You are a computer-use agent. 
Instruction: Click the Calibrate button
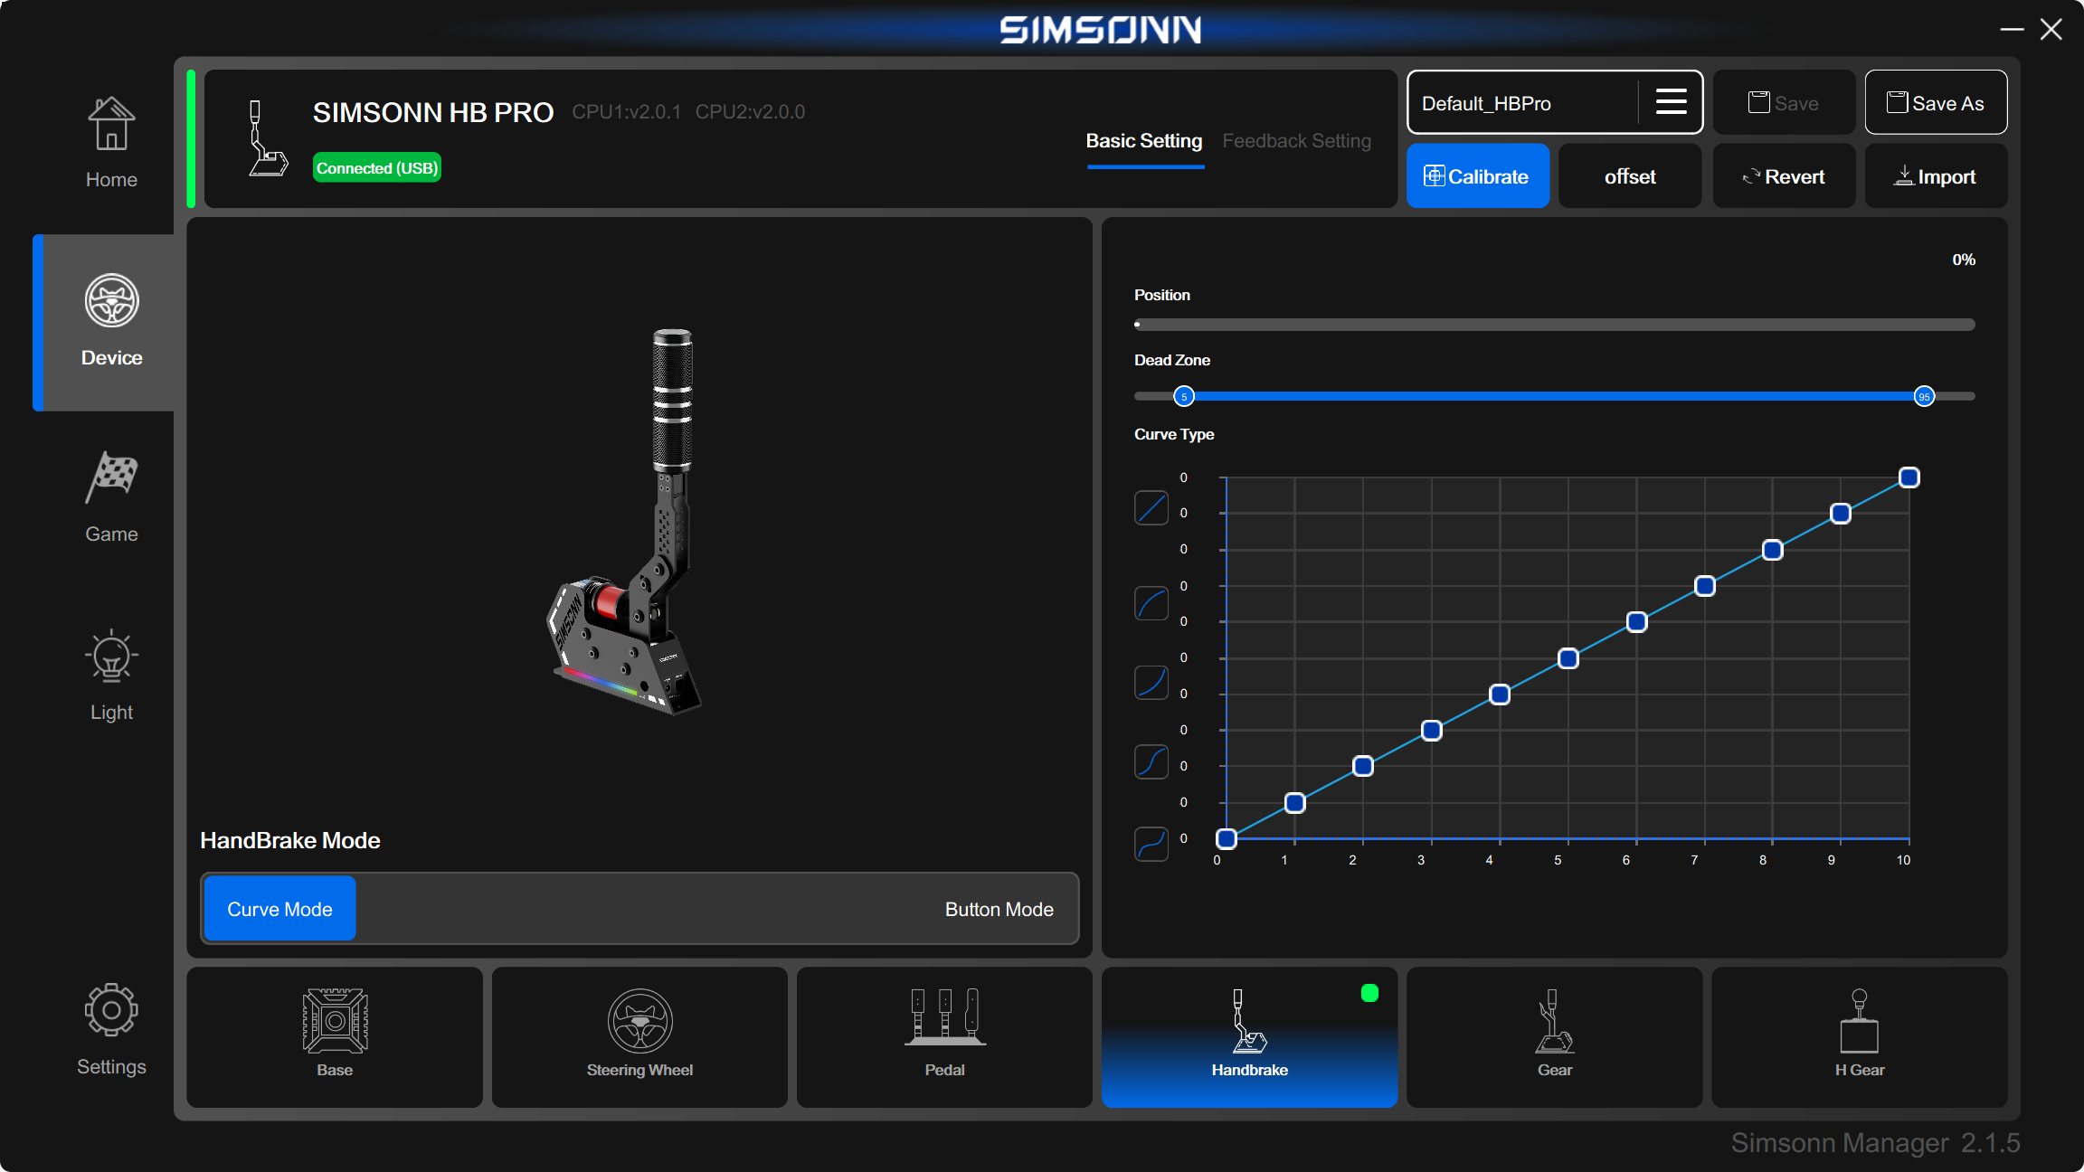(x=1478, y=176)
